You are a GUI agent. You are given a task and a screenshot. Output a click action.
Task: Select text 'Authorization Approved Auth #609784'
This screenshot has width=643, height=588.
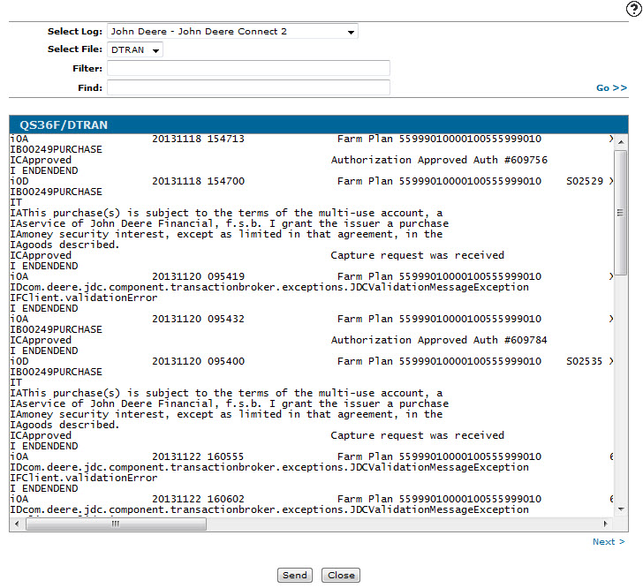439,340
